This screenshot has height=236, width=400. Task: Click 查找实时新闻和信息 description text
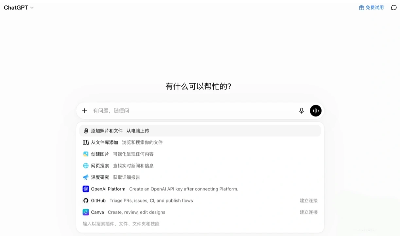click(x=133, y=166)
